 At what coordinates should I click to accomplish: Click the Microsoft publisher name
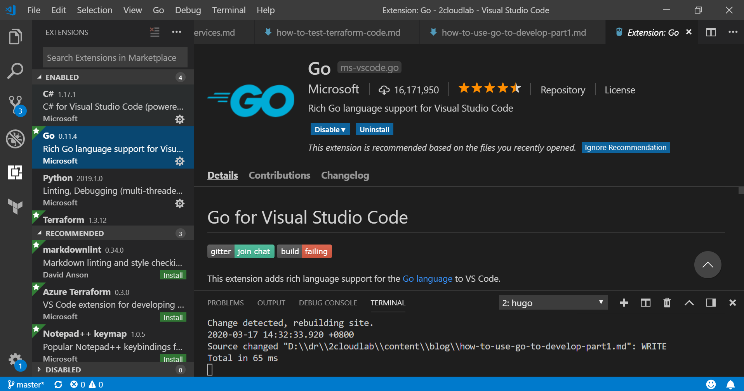pyautogui.click(x=334, y=89)
